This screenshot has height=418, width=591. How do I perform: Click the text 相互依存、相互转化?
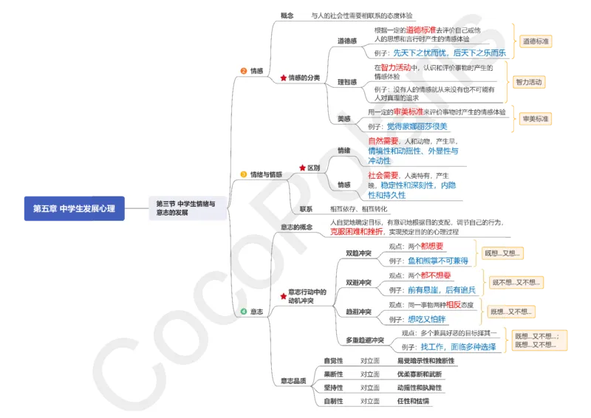point(358,209)
